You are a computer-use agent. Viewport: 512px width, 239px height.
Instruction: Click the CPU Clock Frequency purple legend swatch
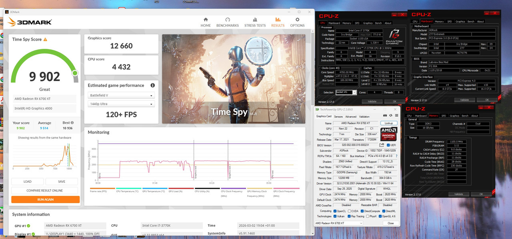[233, 188]
